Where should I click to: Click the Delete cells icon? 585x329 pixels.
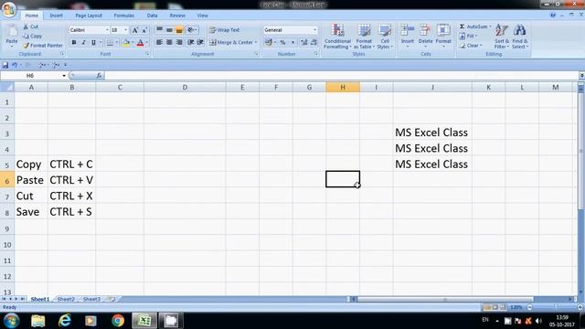(425, 30)
